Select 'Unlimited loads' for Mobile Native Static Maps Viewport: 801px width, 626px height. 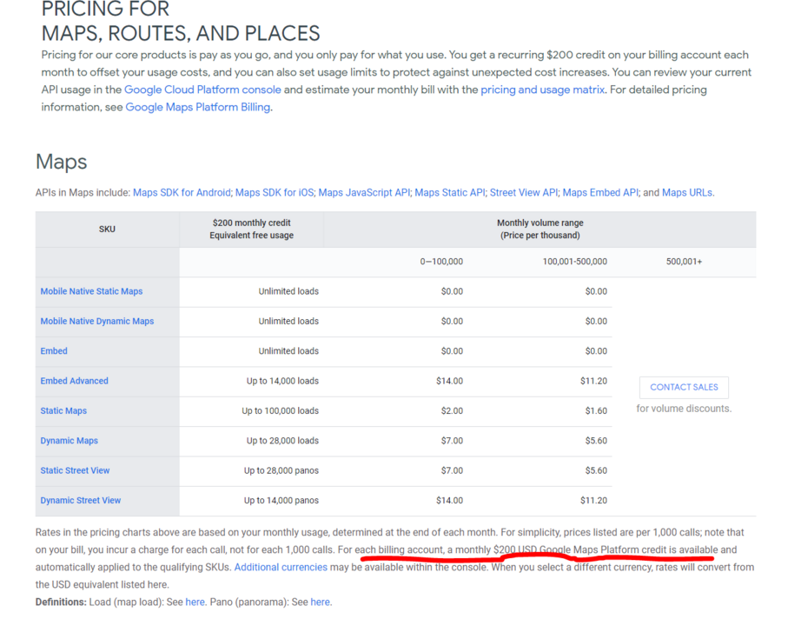coord(288,291)
